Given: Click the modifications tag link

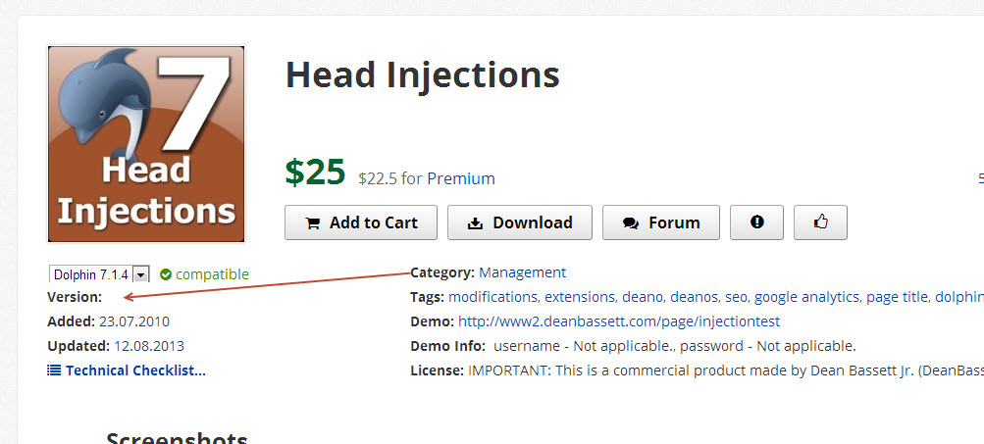Looking at the screenshot, I should point(492,297).
